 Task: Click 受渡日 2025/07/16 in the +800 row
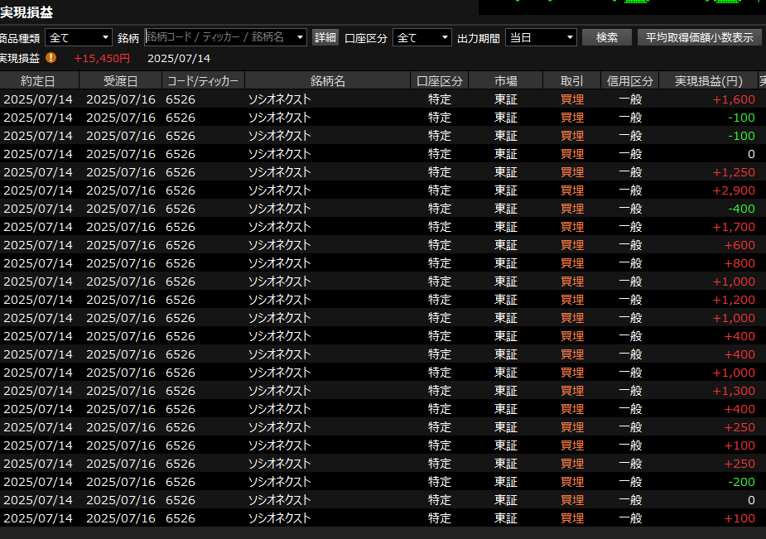point(121,263)
